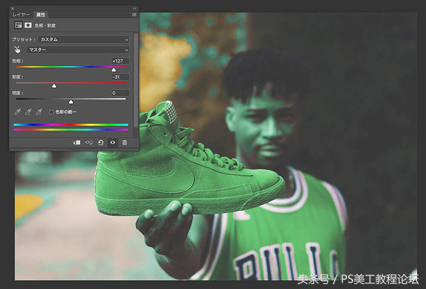Collapse the panel with double-arrow icon
Viewport: 426px width, 289px height.
coord(135,8)
